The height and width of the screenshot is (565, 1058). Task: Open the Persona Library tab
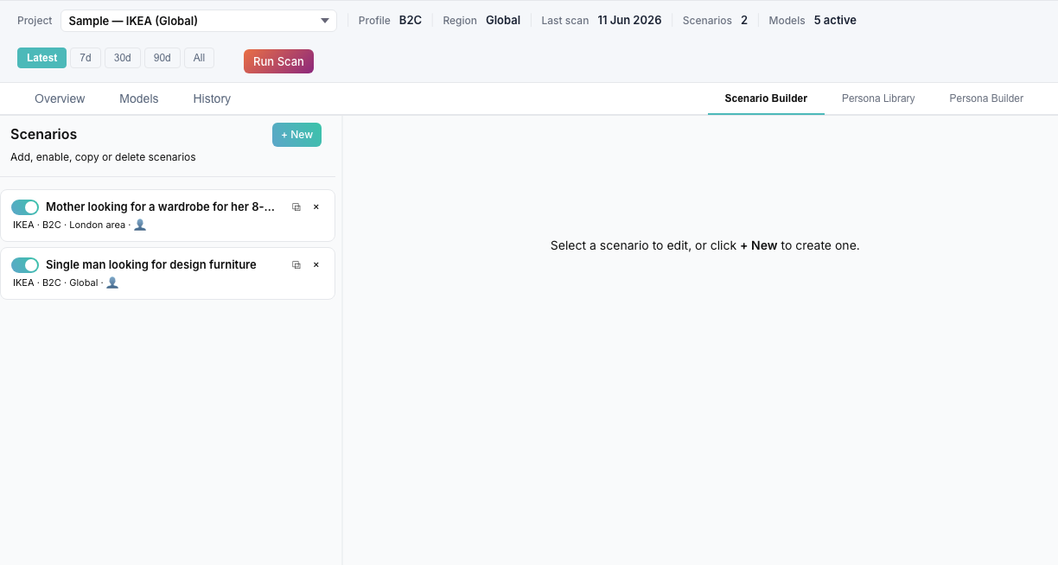coord(878,98)
